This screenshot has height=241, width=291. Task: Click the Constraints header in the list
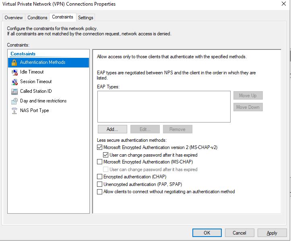tap(23, 54)
